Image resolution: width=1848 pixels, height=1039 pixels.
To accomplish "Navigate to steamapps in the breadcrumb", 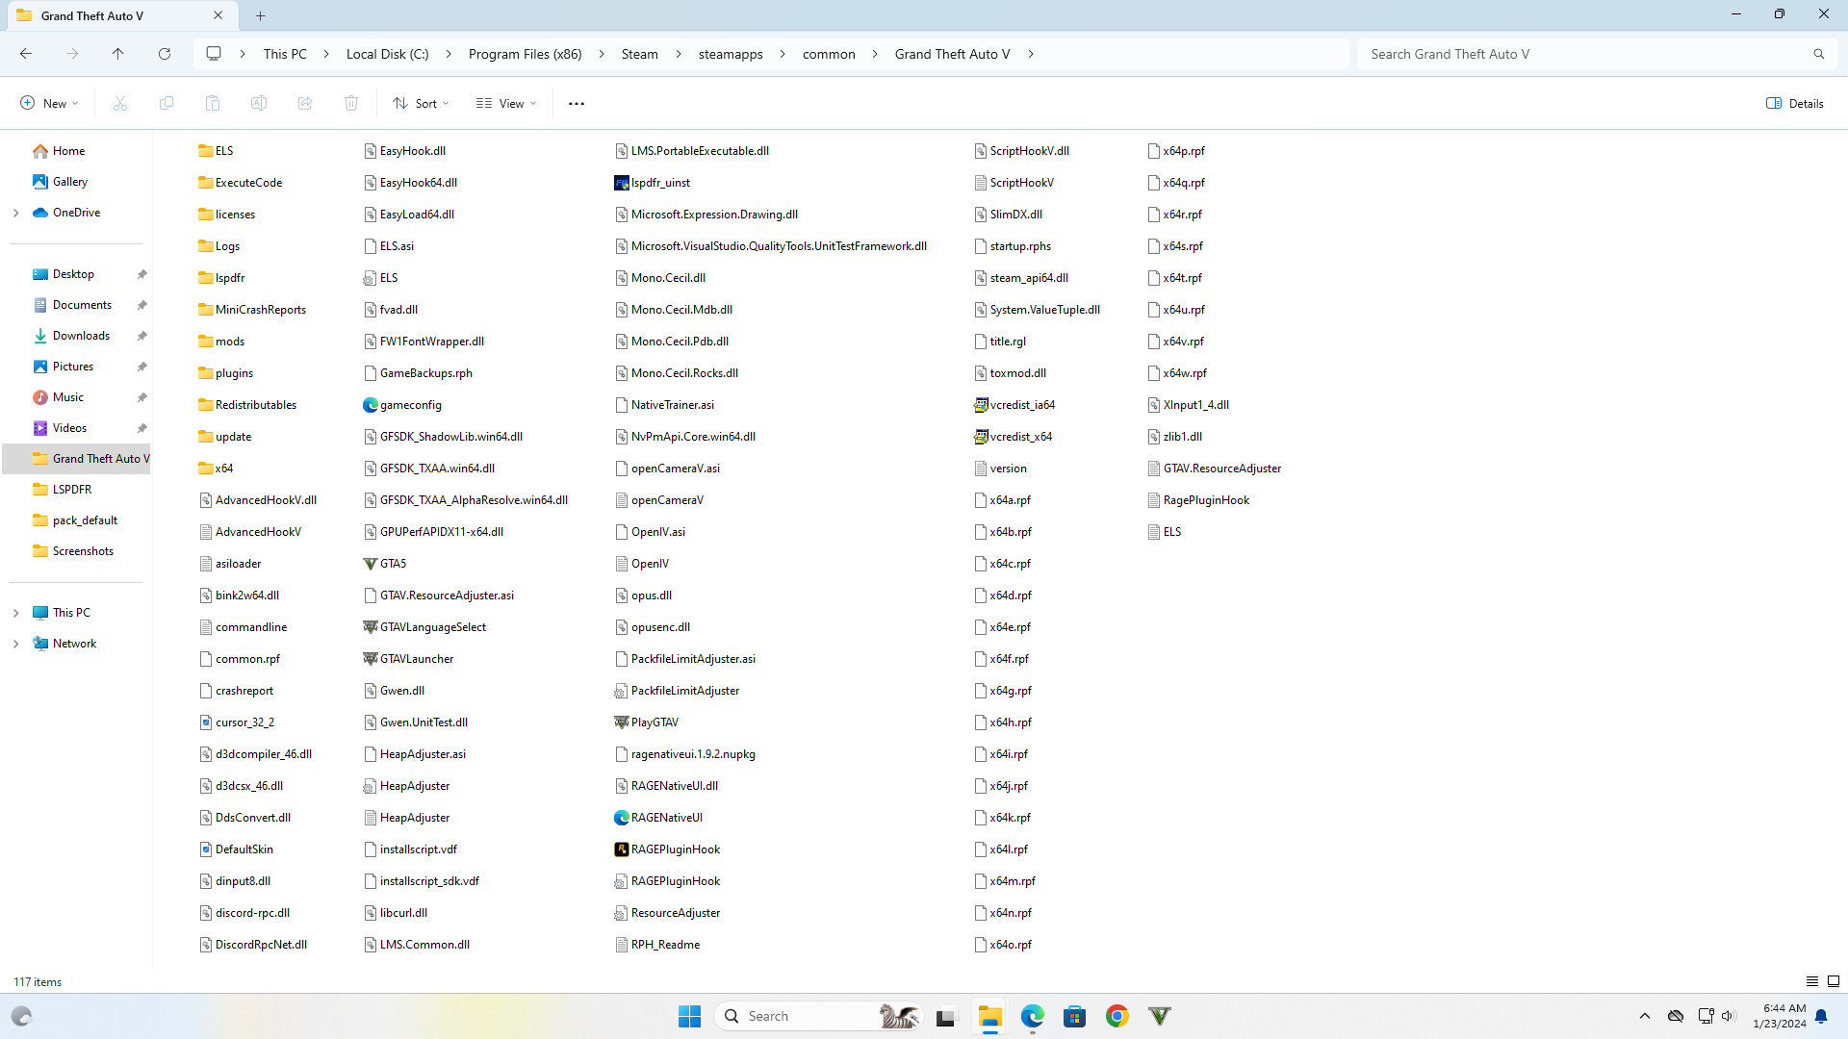I will coord(731,54).
